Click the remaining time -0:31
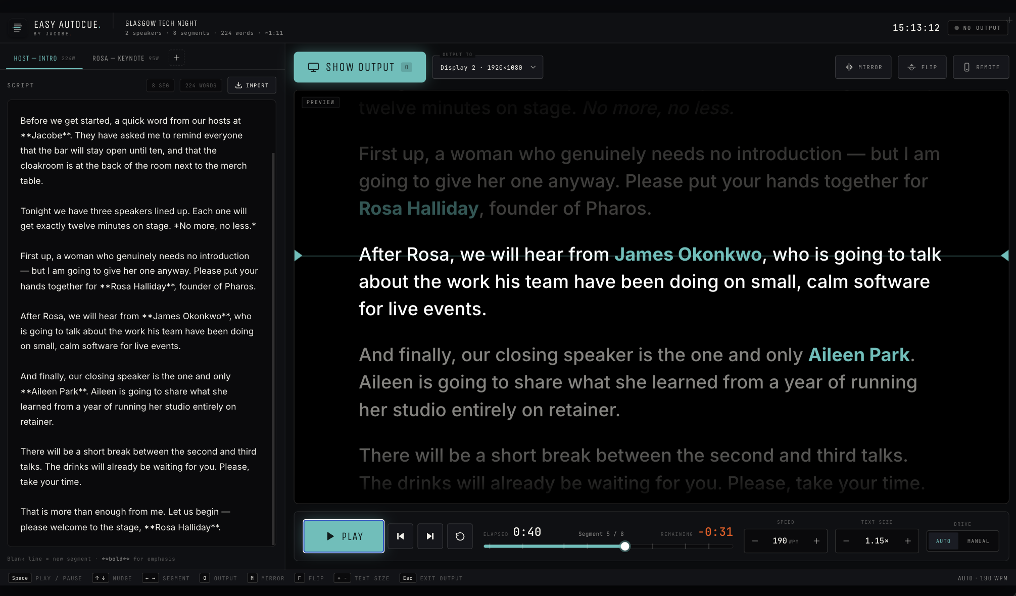Viewport: 1016px width, 596px height. [x=715, y=532]
